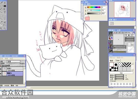Adjust the saturation S slider
The width and height of the screenshot is (138, 99).
(x=94, y=10)
